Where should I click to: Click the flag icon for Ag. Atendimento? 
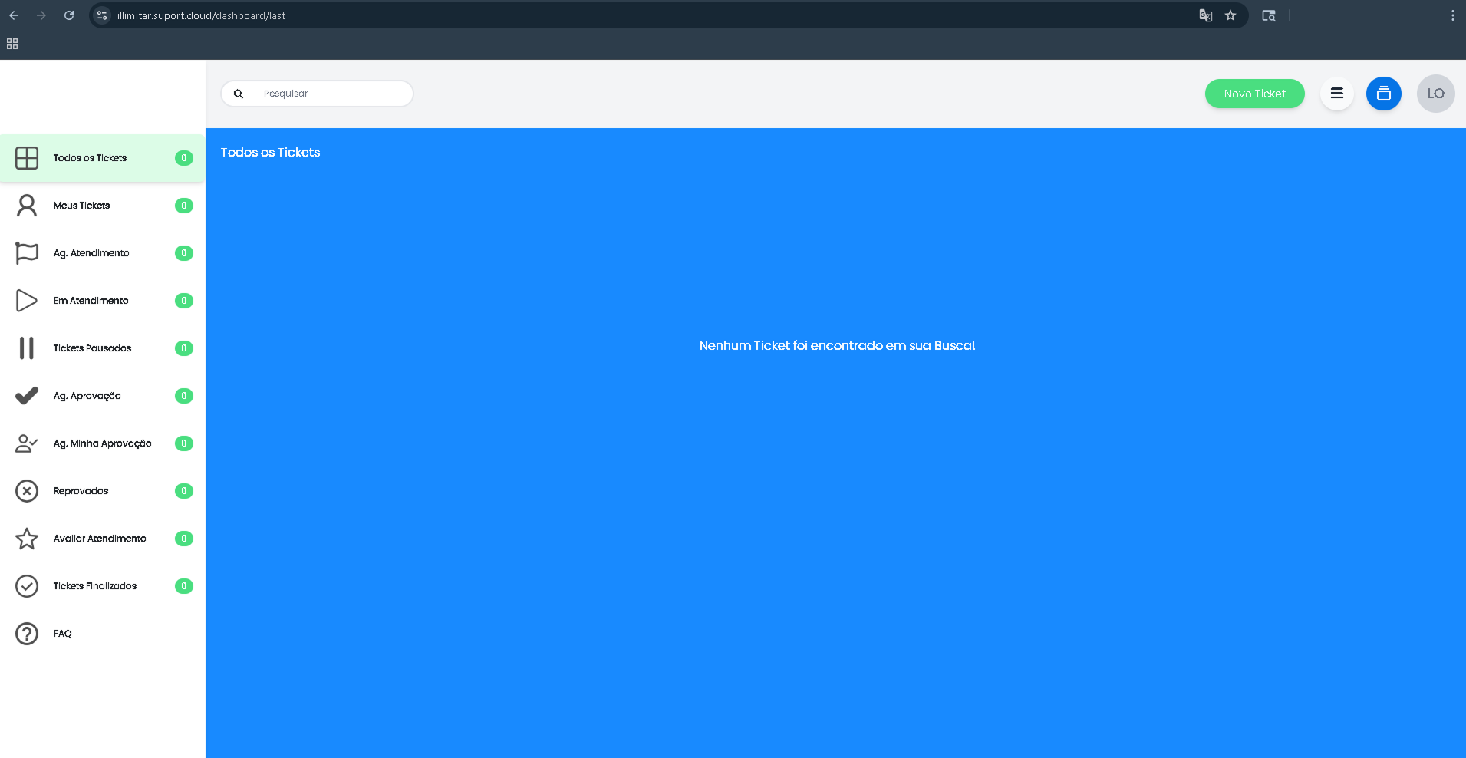point(27,253)
